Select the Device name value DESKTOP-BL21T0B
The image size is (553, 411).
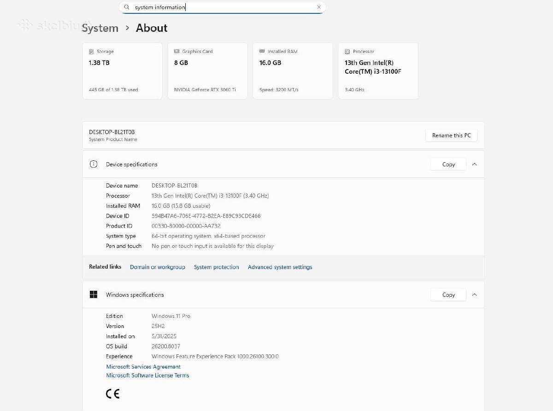point(174,186)
